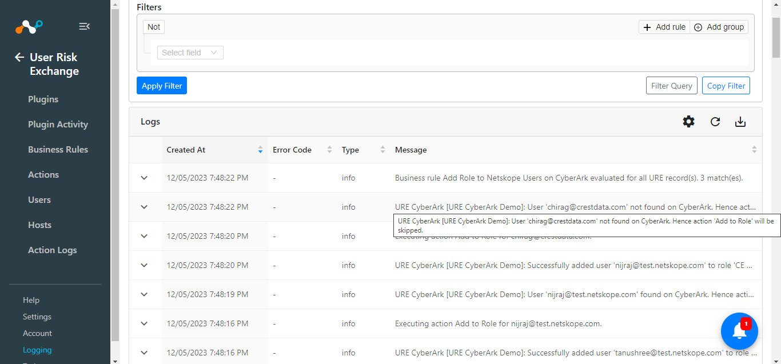The width and height of the screenshot is (781, 364).
Task: Refresh the Logs table
Action: [715, 122]
